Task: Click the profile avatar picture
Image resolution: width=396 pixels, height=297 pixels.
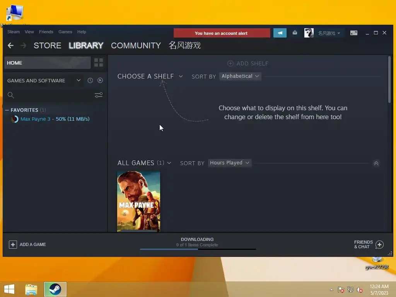Action: click(x=309, y=33)
